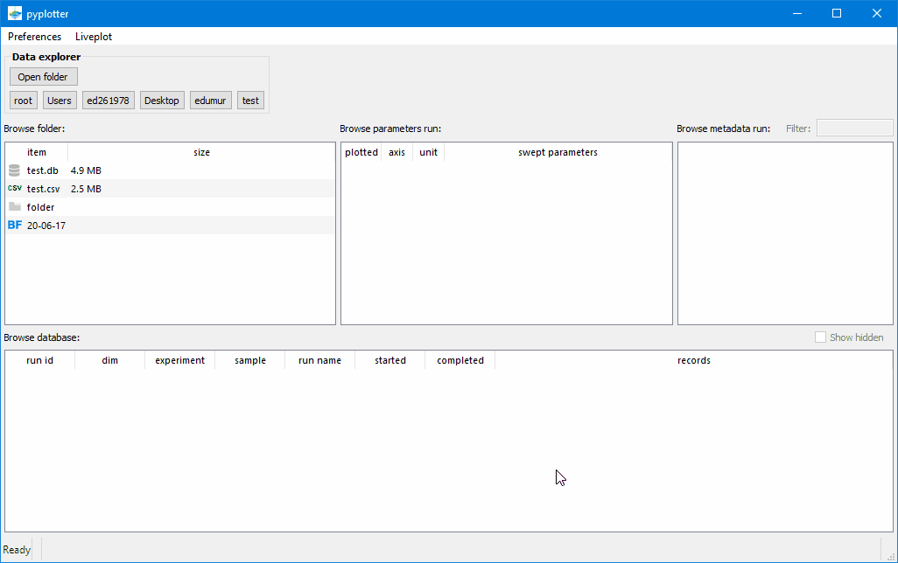Maximize the pyplotter window
The image size is (898, 563).
[x=837, y=13]
